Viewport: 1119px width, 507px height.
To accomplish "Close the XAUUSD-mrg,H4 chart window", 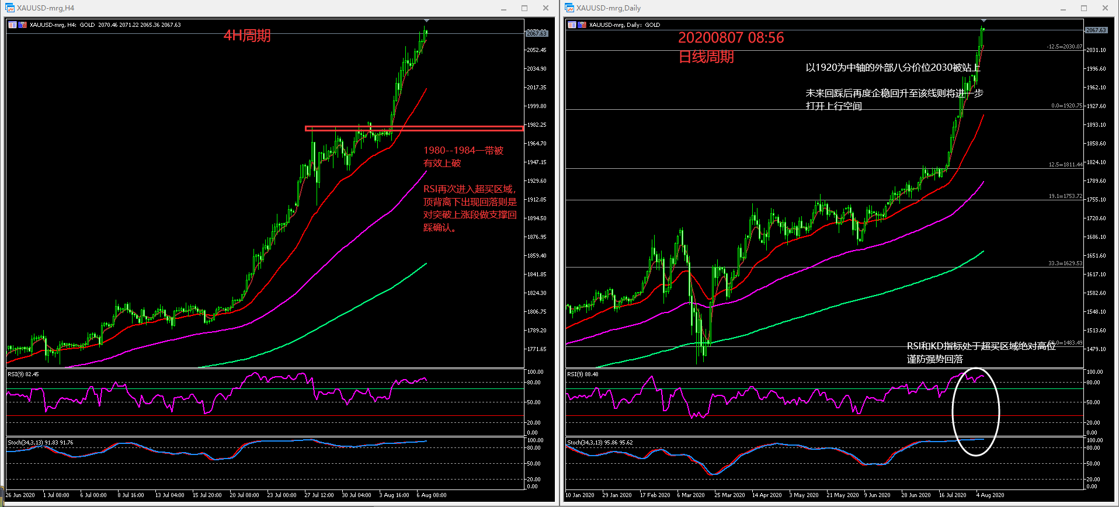I will point(545,8).
